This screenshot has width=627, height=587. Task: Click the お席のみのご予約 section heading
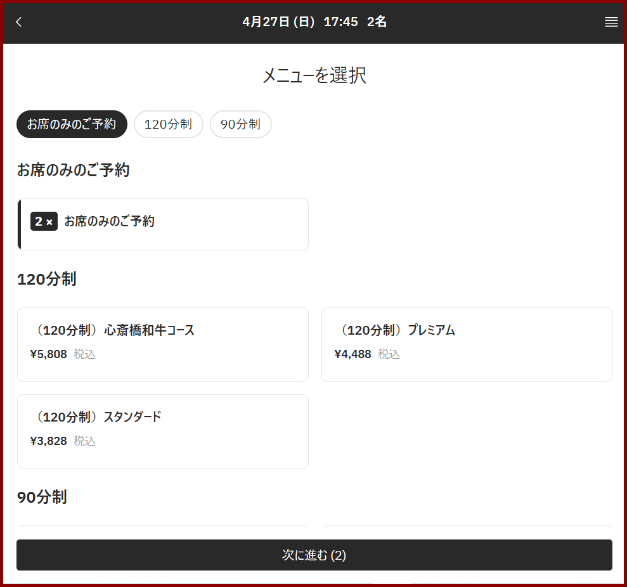coord(73,170)
